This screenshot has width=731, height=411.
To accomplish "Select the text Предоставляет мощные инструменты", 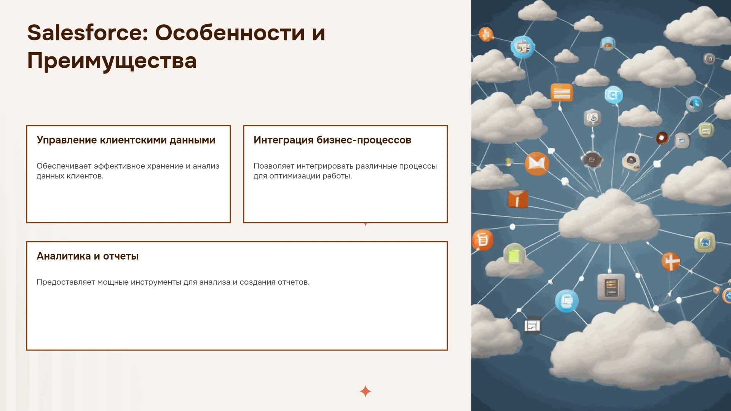I will tap(109, 282).
